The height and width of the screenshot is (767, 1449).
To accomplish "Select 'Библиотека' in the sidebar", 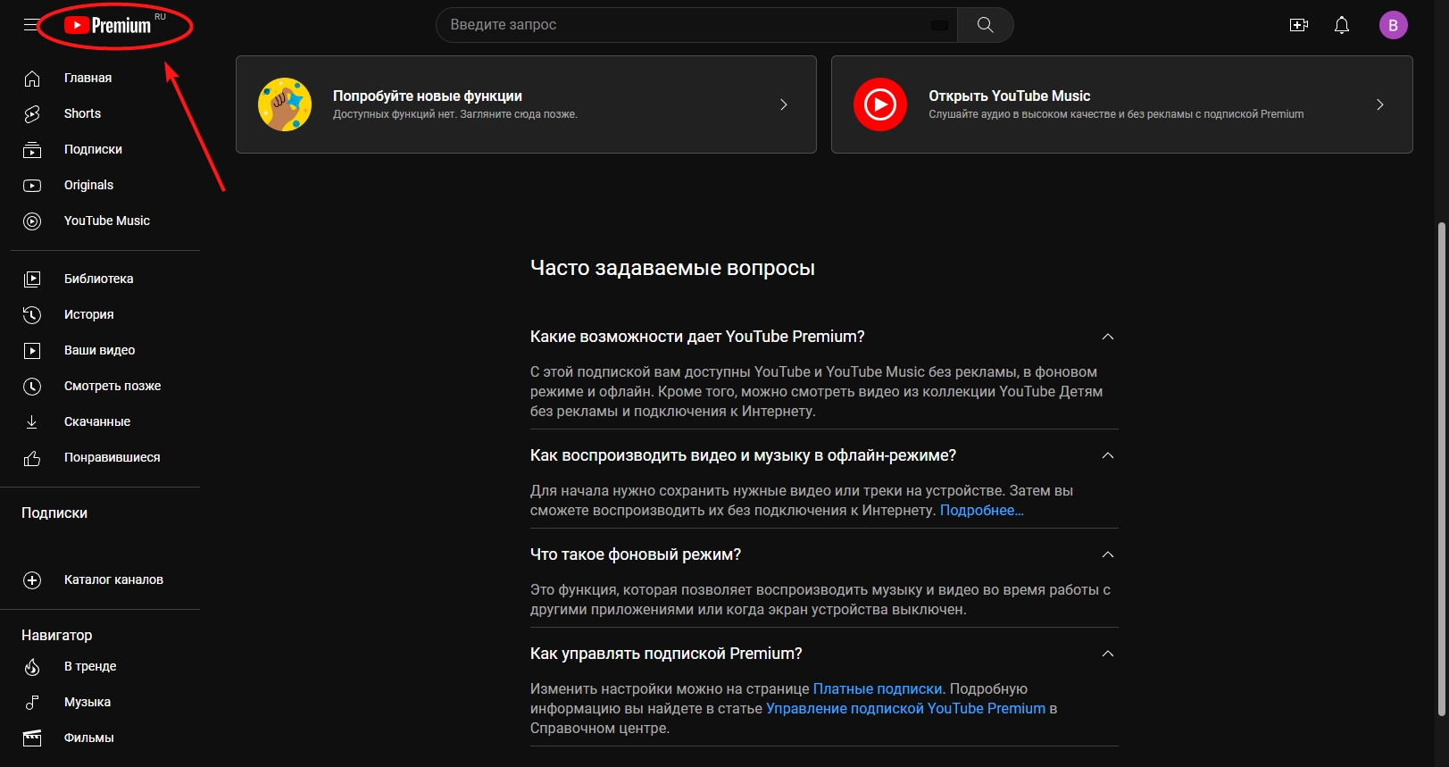I will coord(98,279).
